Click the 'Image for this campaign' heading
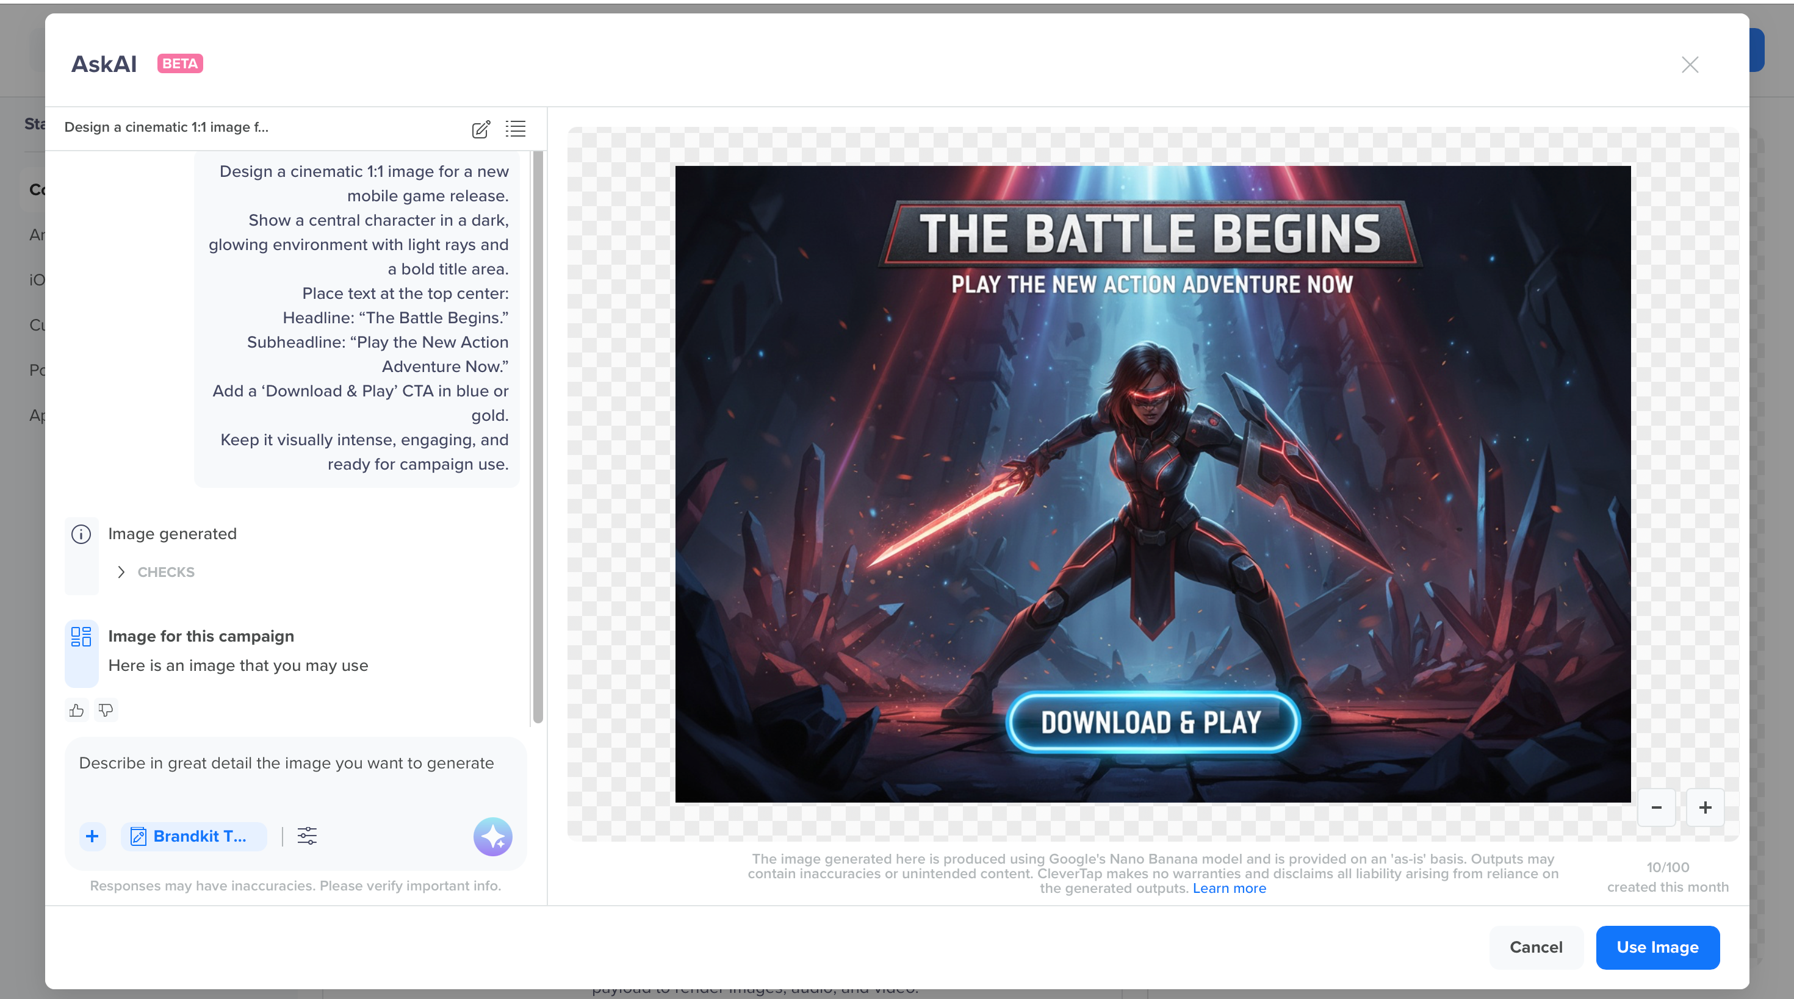The height and width of the screenshot is (999, 1794). 201,636
